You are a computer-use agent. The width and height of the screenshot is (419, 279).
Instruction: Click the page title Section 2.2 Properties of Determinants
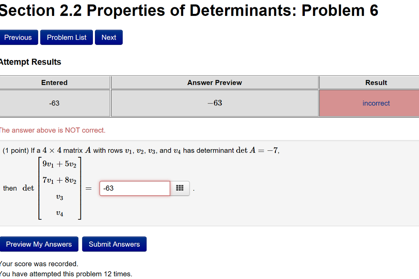coord(188,10)
